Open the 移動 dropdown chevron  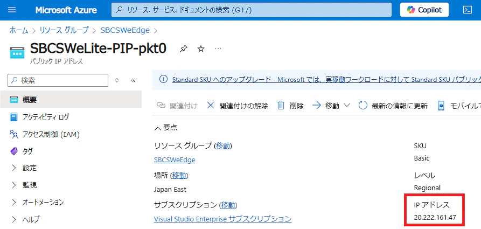347,106
